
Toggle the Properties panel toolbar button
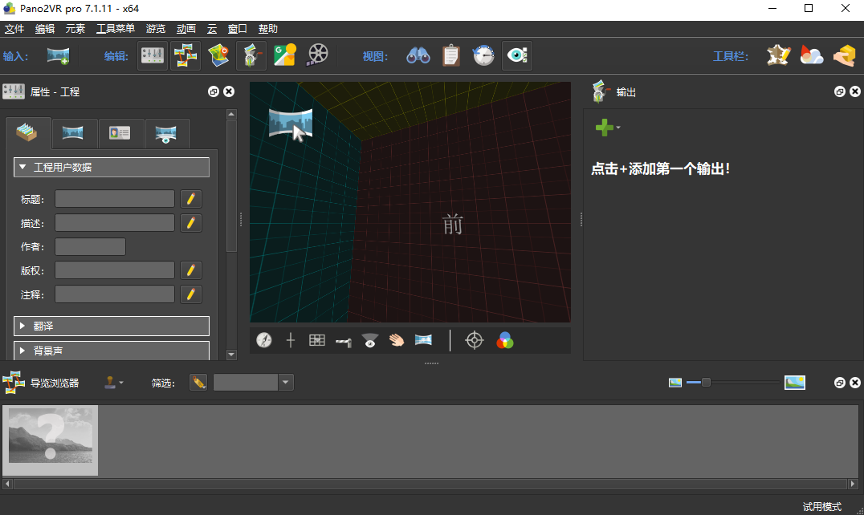(153, 55)
